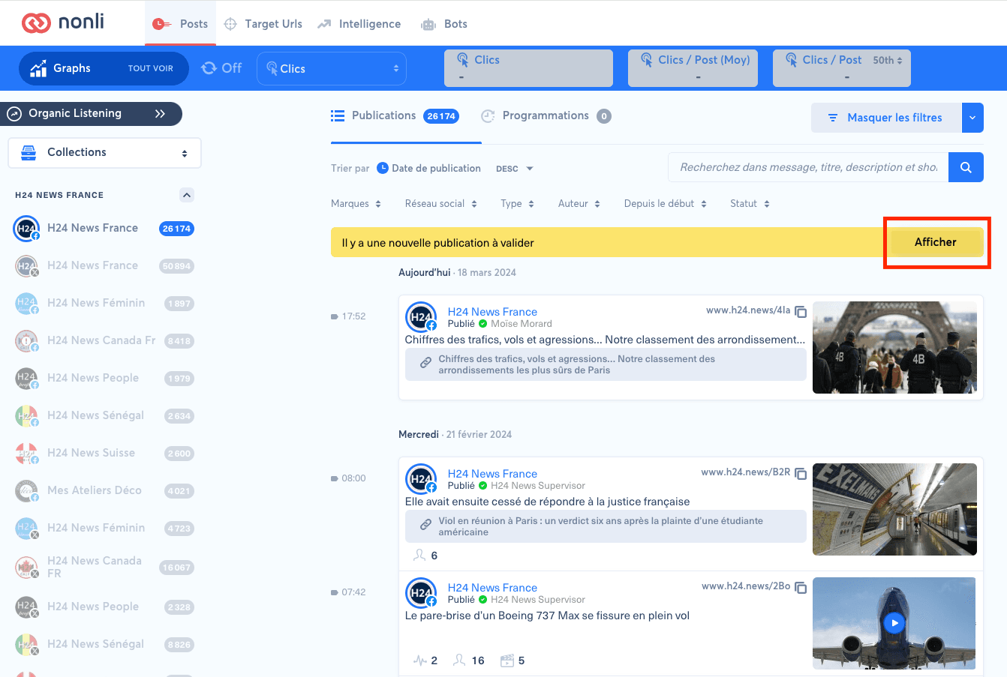Image resolution: width=1007 pixels, height=677 pixels.
Task: Click the Afficher button
Action: click(x=936, y=242)
